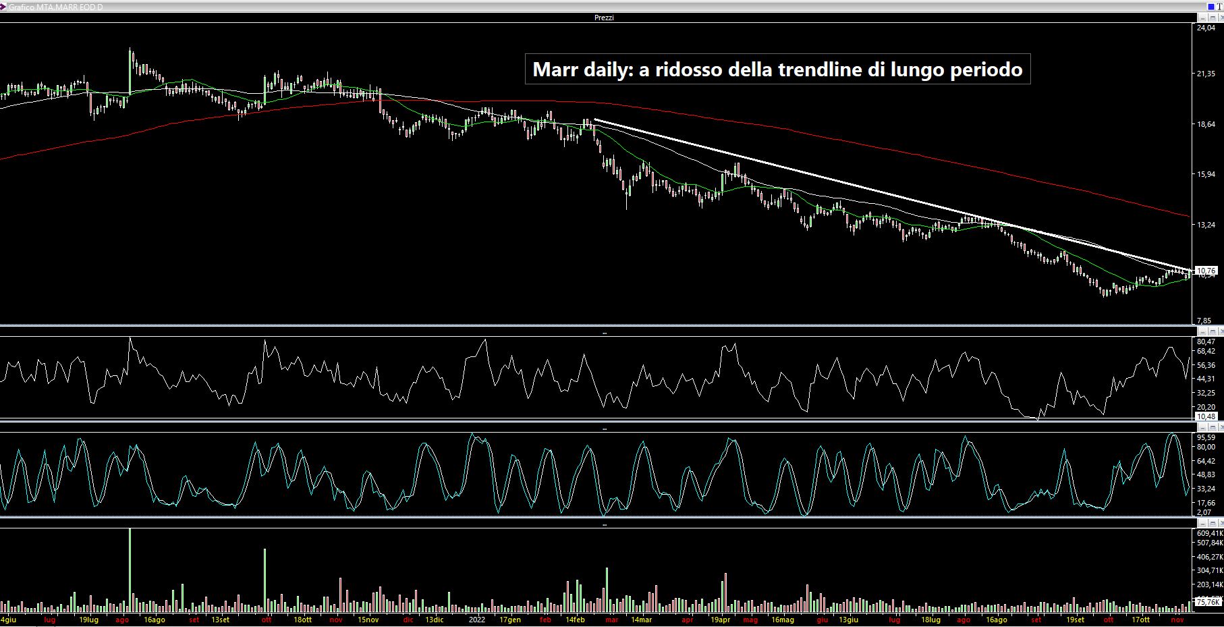Click the Grafico MTA.MARR EOD D title
The height and width of the screenshot is (627, 1224).
click(55, 7)
